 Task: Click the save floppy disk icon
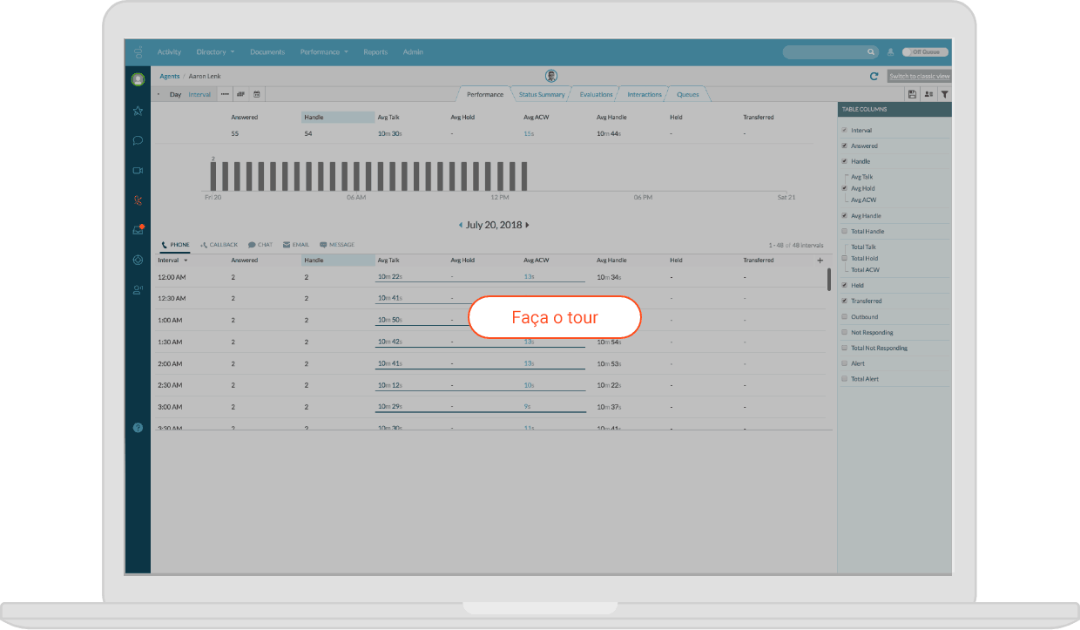912,94
